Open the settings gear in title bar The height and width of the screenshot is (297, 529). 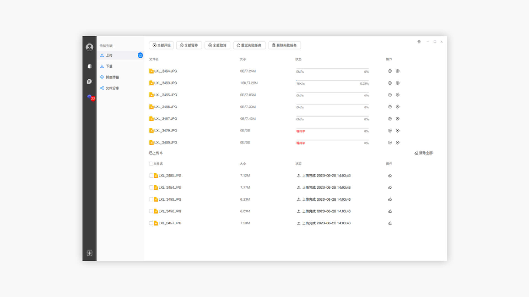pyautogui.click(x=419, y=42)
